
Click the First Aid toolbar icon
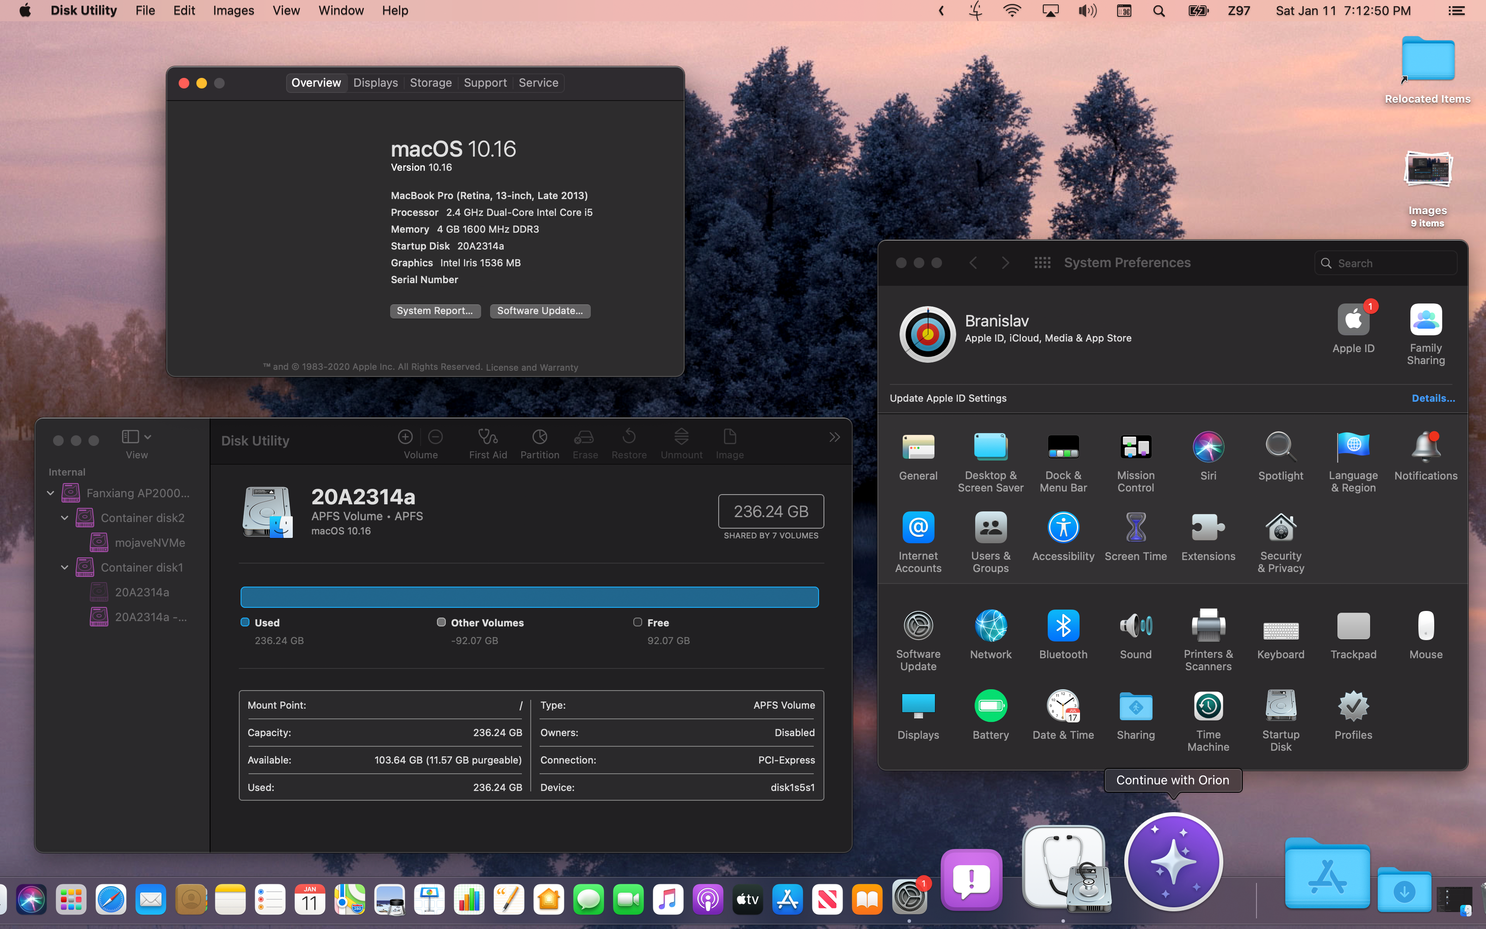click(487, 438)
